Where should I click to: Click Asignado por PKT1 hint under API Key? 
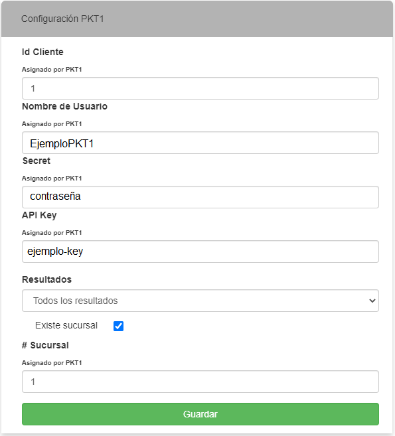point(52,233)
